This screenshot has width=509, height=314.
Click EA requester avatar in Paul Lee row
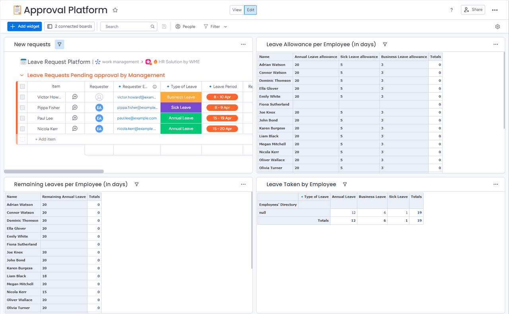coord(99,118)
